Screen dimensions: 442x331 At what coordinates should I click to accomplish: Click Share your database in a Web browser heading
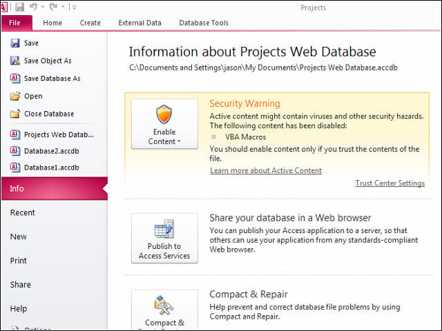click(290, 218)
